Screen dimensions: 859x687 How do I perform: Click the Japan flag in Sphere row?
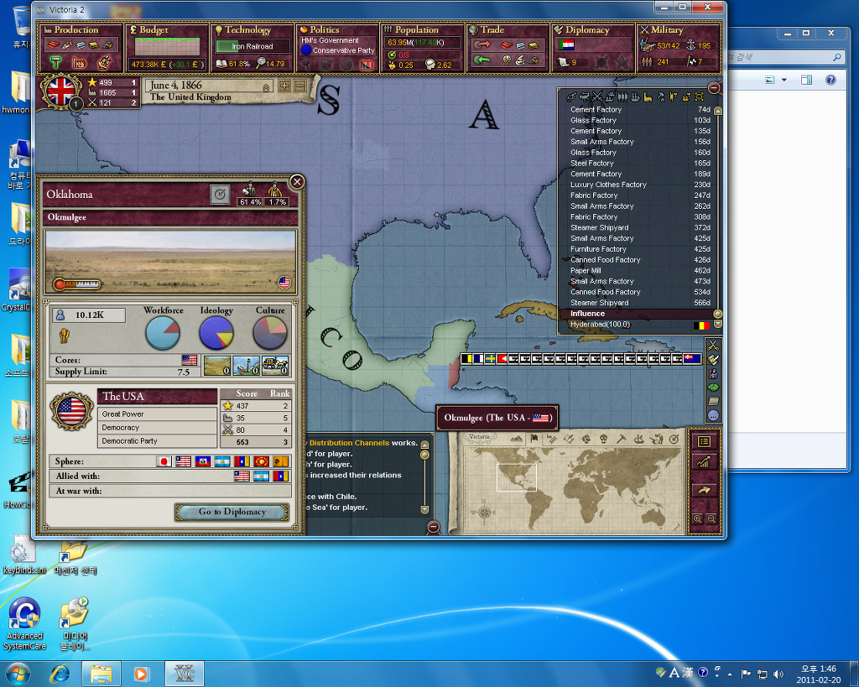click(x=164, y=461)
